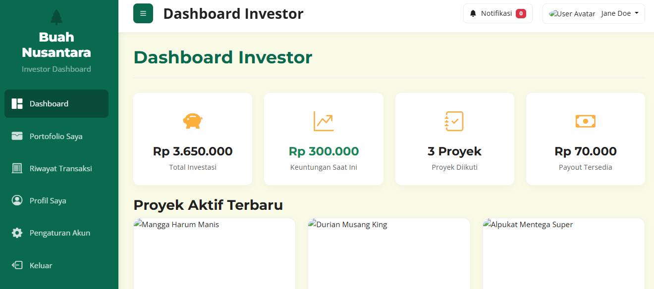654x289 pixels.
Task: Click the checklist Proyek Diikuti icon
Action: point(454,121)
